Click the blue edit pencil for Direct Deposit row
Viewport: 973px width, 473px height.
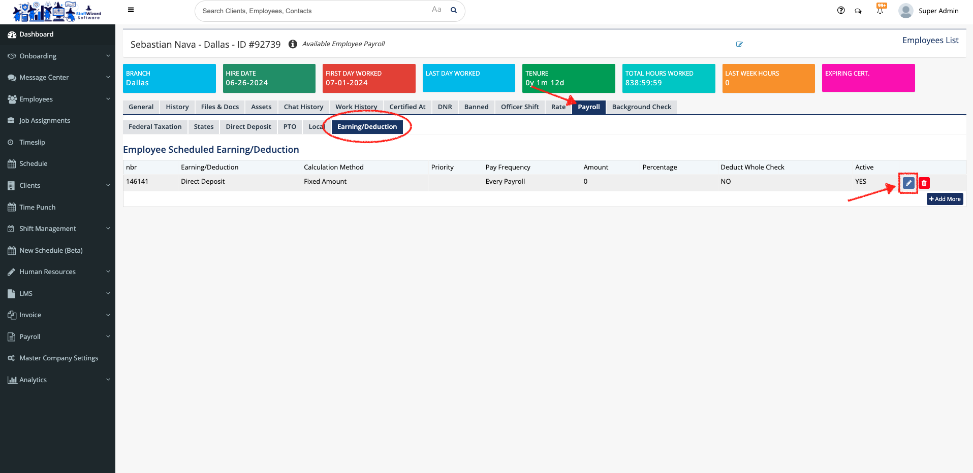click(x=908, y=183)
